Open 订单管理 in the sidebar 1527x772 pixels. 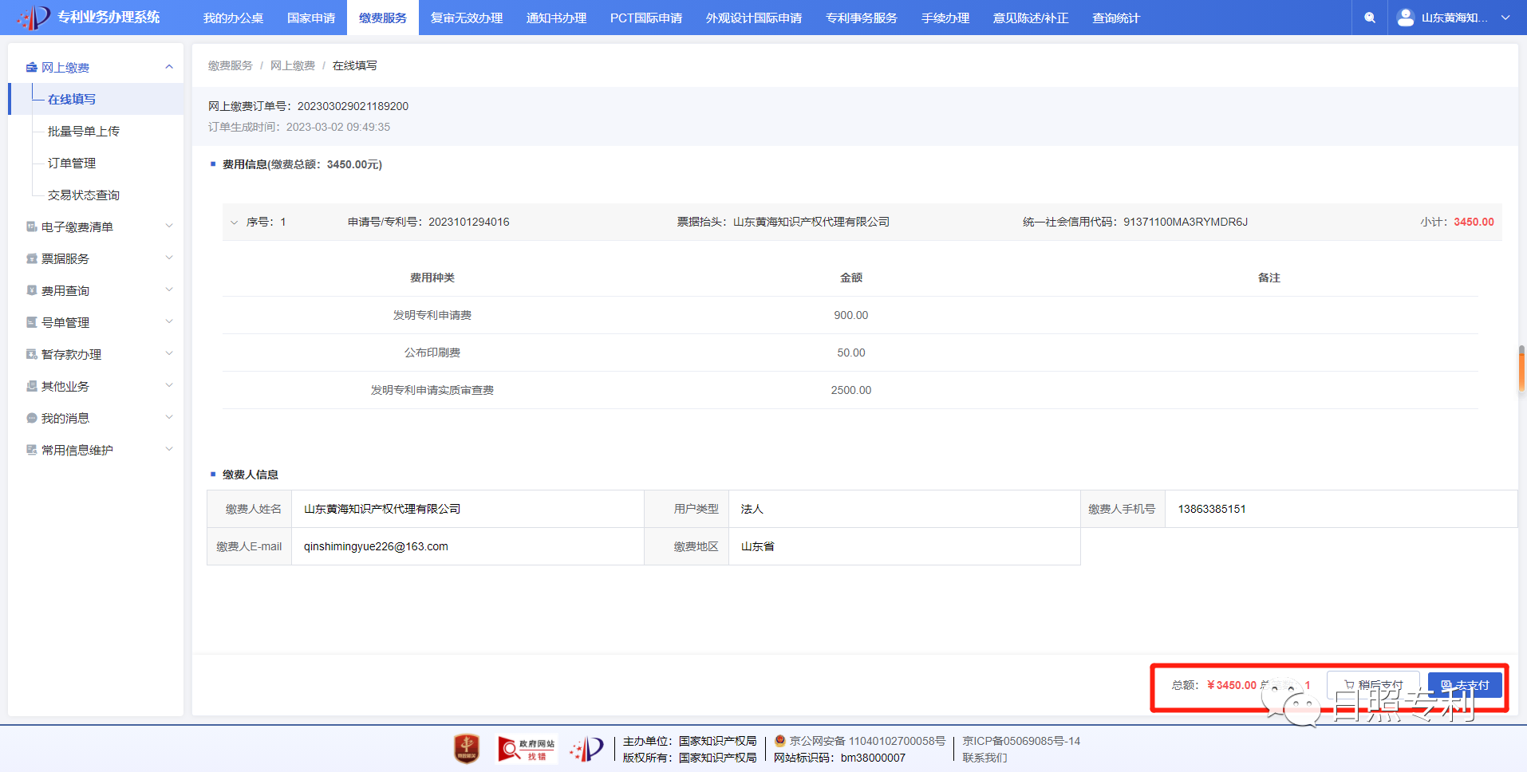[x=72, y=163]
